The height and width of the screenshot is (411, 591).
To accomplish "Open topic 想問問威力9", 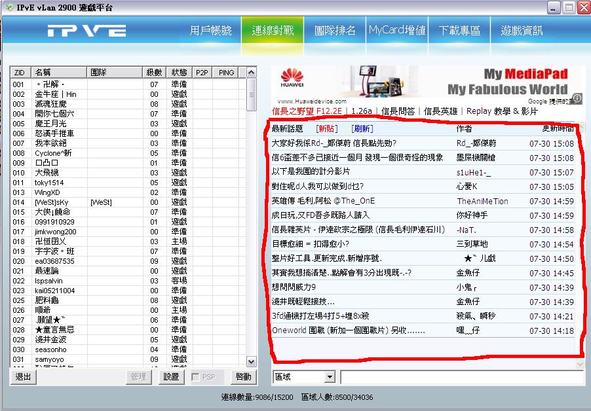I will (294, 287).
